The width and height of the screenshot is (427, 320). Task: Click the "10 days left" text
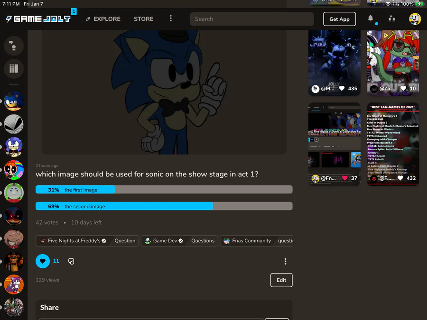click(87, 223)
